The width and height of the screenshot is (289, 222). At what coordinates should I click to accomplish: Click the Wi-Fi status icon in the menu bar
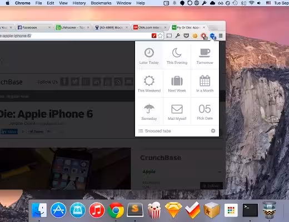click(251, 3)
